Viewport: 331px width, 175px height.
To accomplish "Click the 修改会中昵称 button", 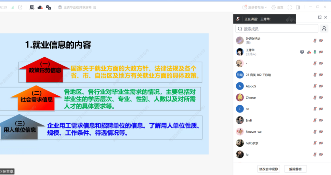I will 268,169.
